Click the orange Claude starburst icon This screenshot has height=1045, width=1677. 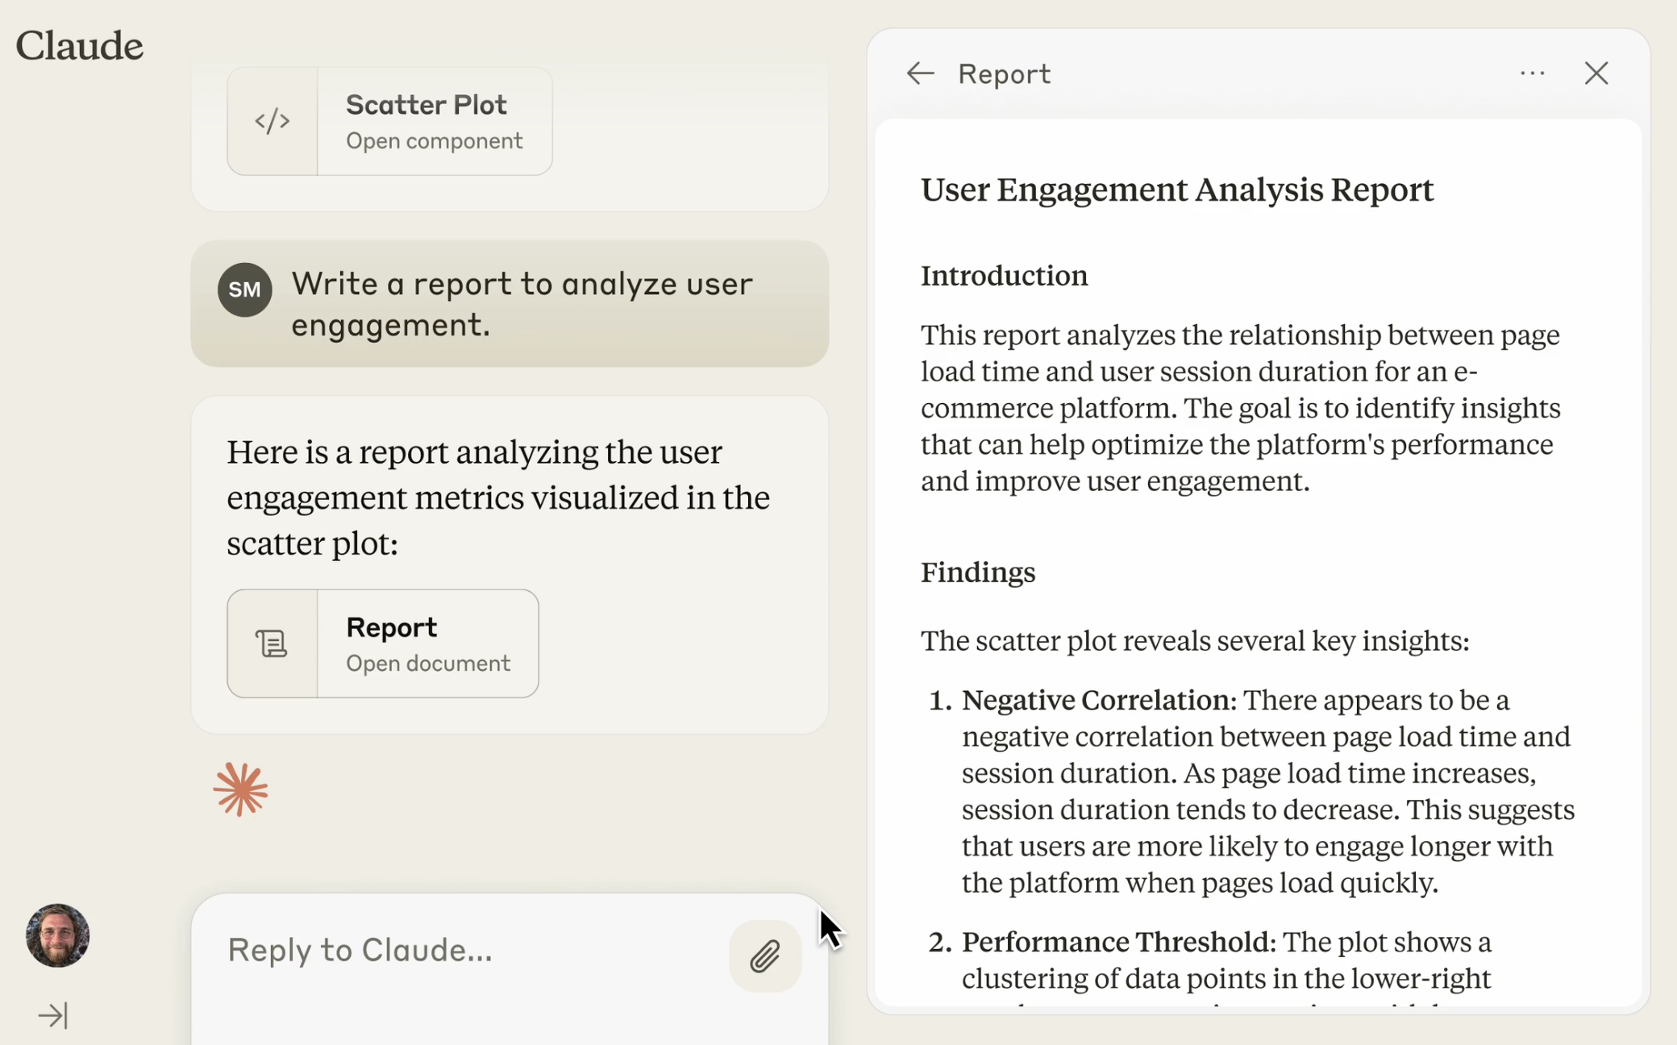240,789
